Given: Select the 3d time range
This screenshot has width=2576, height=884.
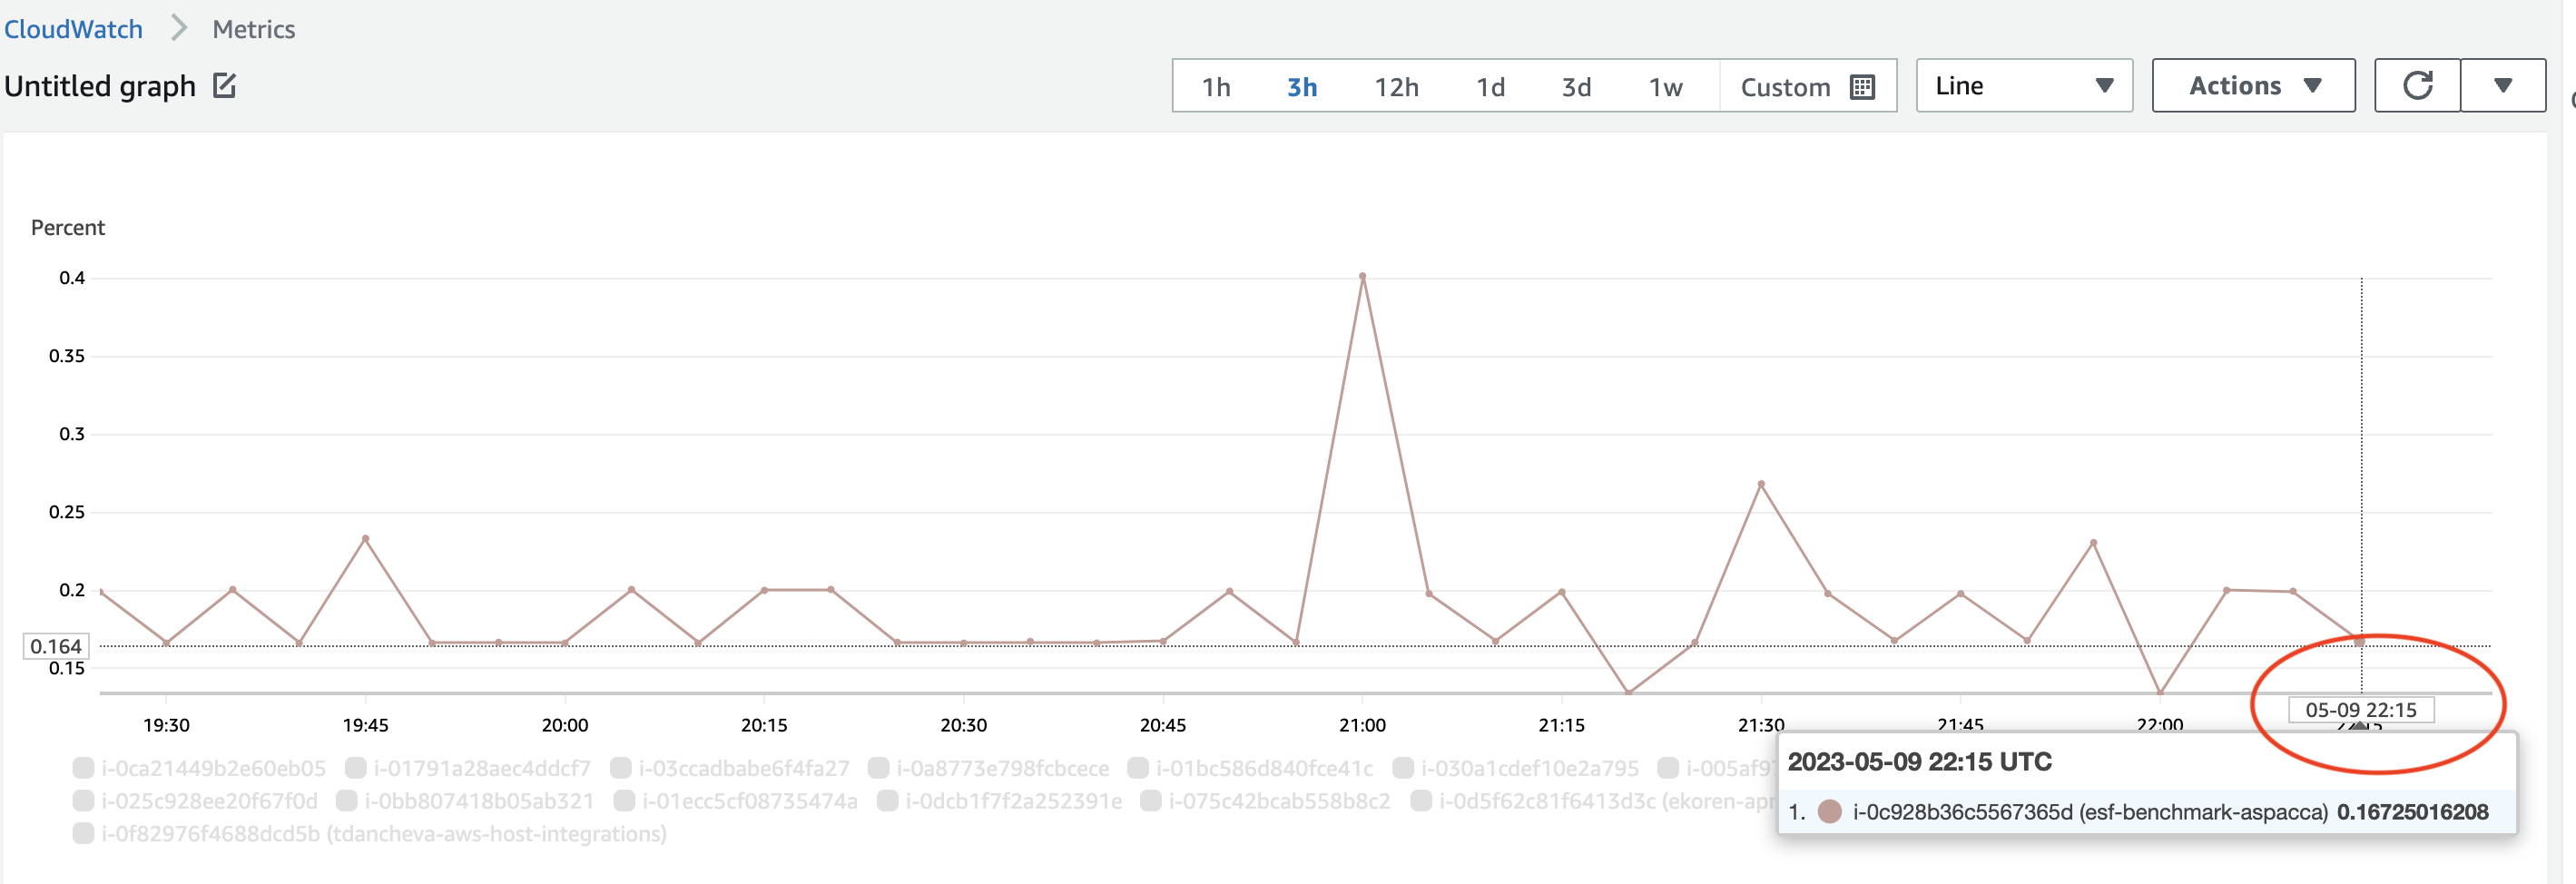Looking at the screenshot, I should [x=1575, y=87].
